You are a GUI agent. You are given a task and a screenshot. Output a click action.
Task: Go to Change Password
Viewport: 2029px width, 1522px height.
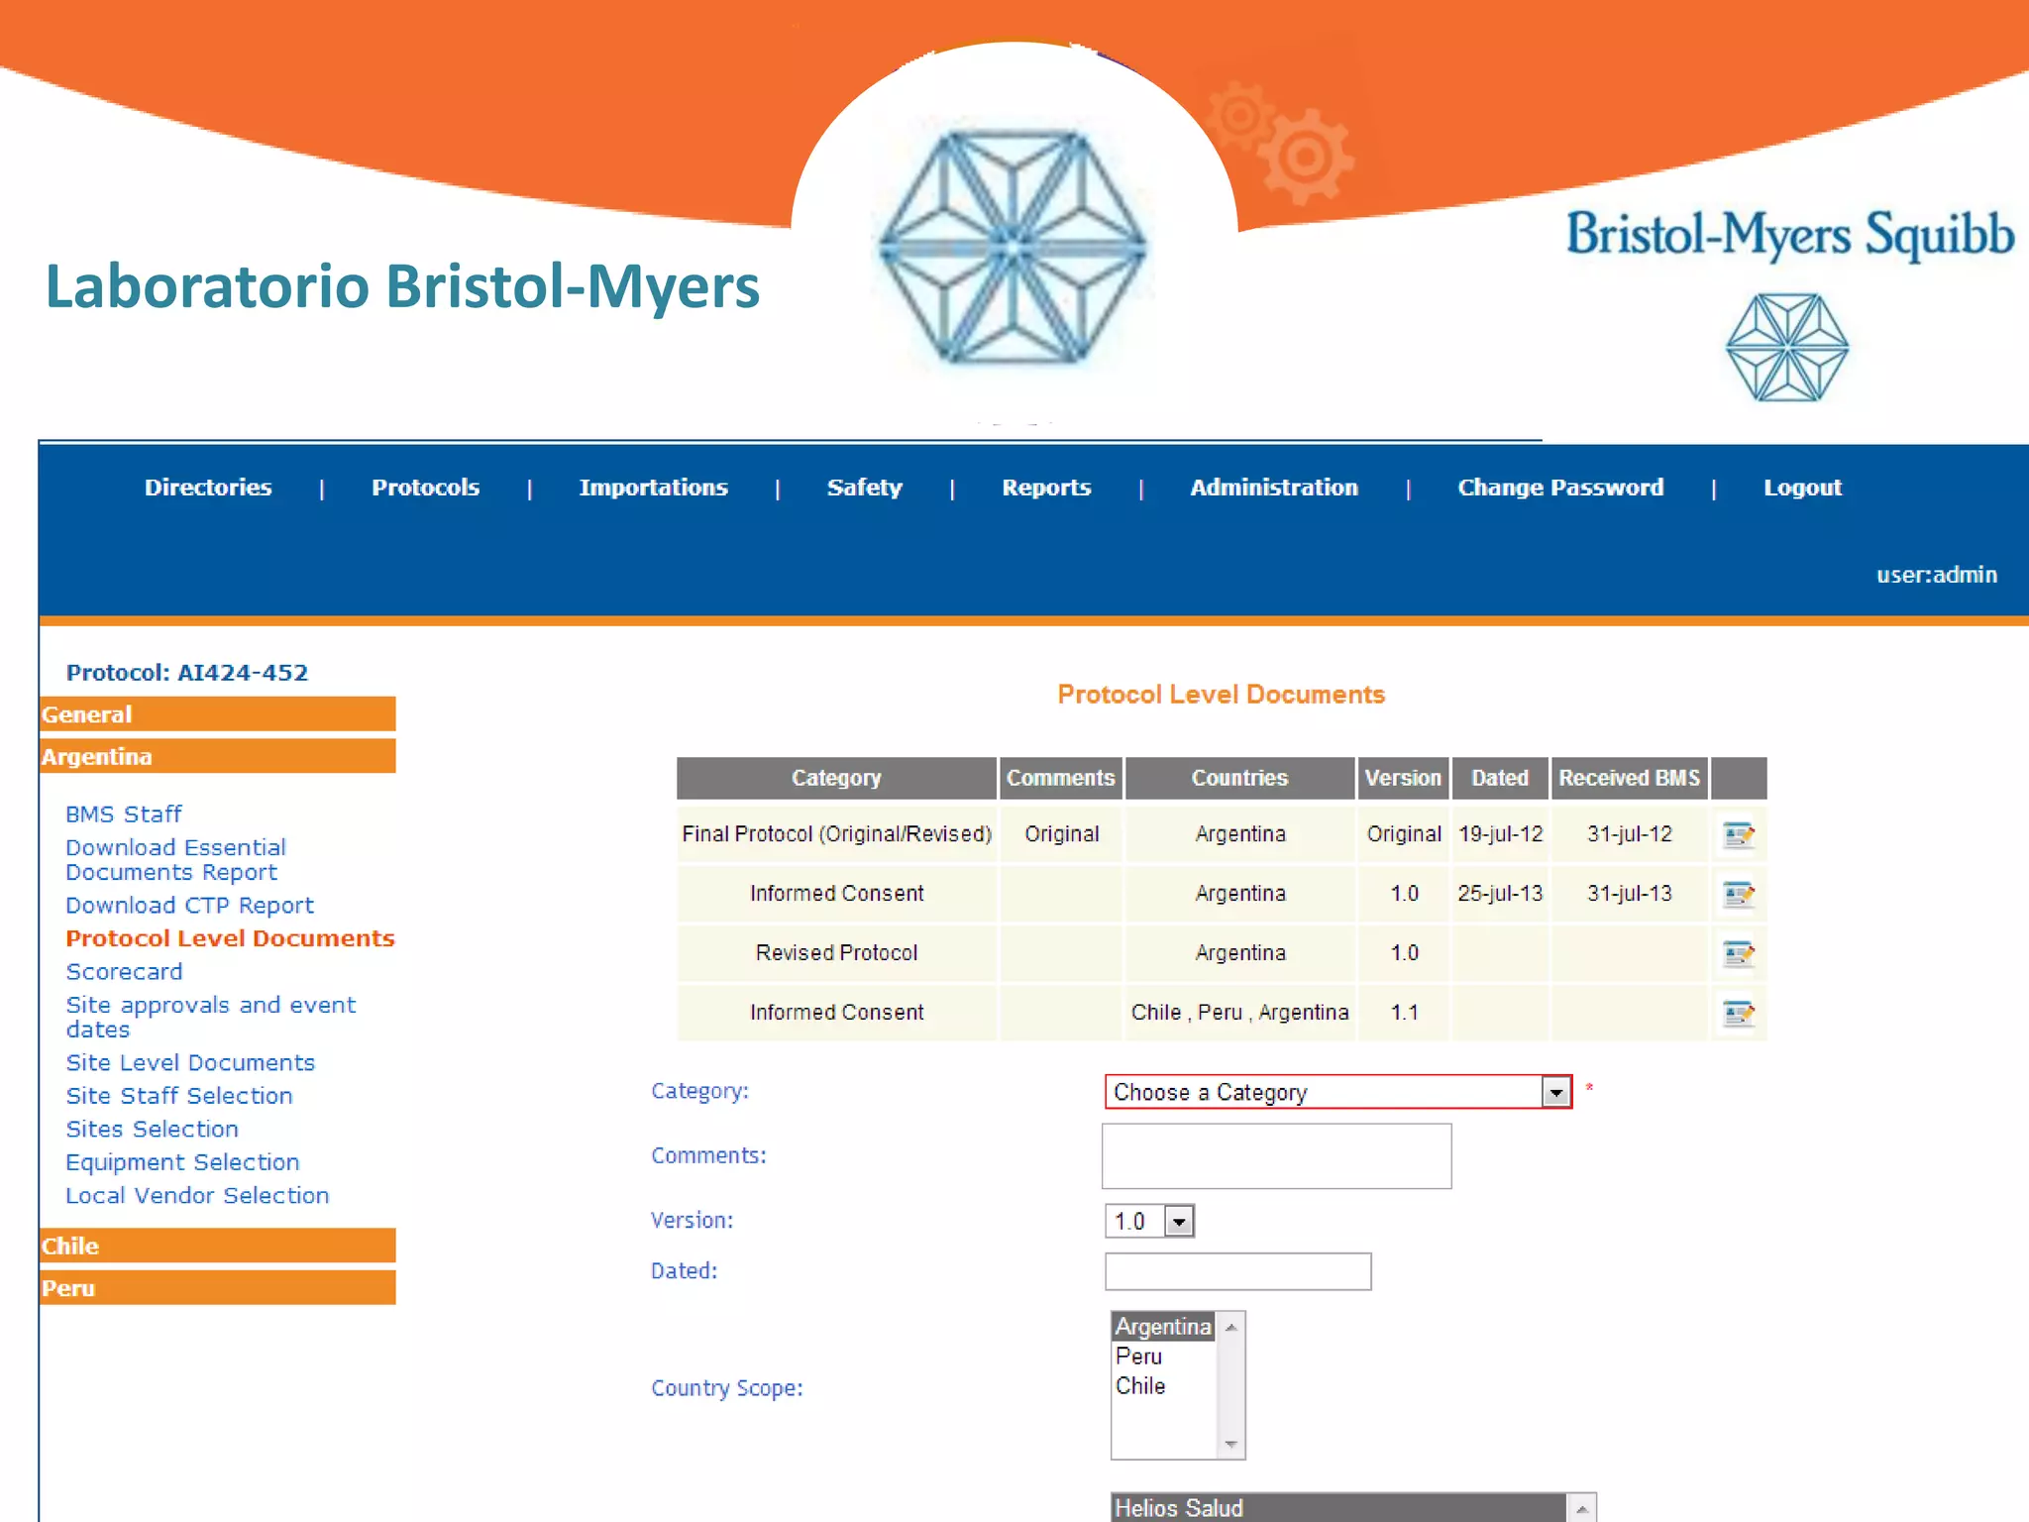tap(1560, 488)
